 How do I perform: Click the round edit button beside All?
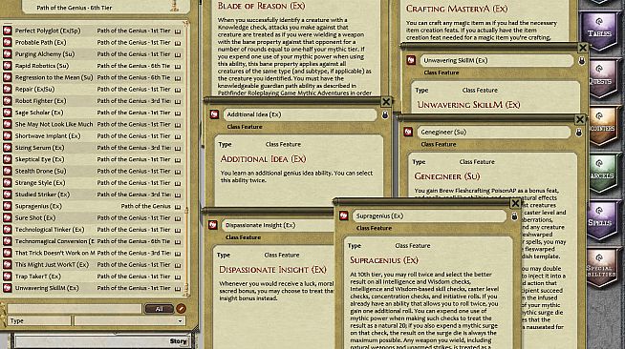click(181, 308)
